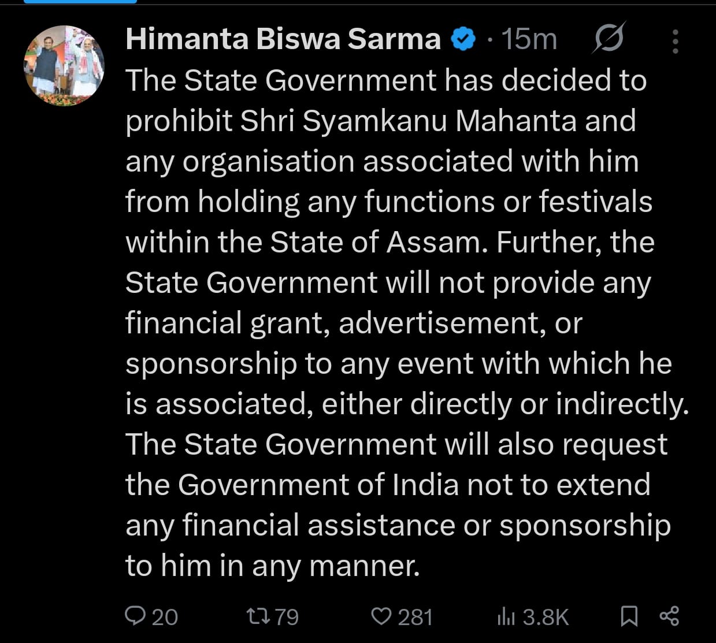The image size is (716, 643).
Task: Click the Grok slashed-circle icon
Action: [610, 39]
